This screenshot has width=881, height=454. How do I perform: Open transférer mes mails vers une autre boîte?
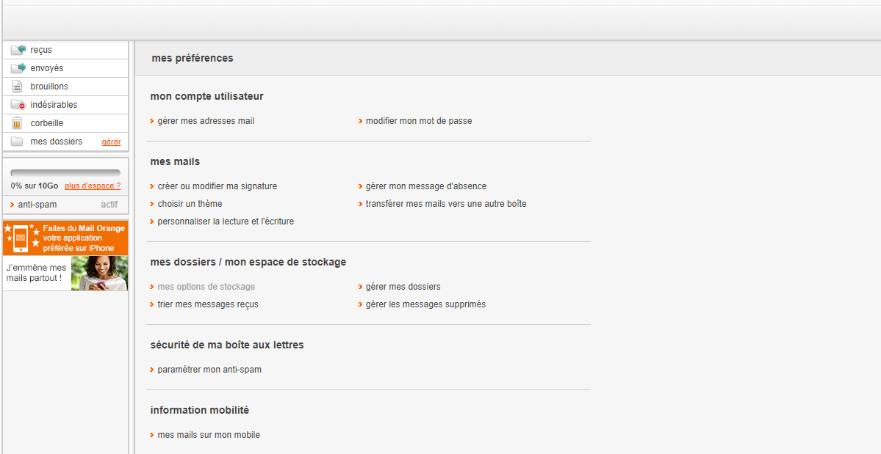(446, 204)
